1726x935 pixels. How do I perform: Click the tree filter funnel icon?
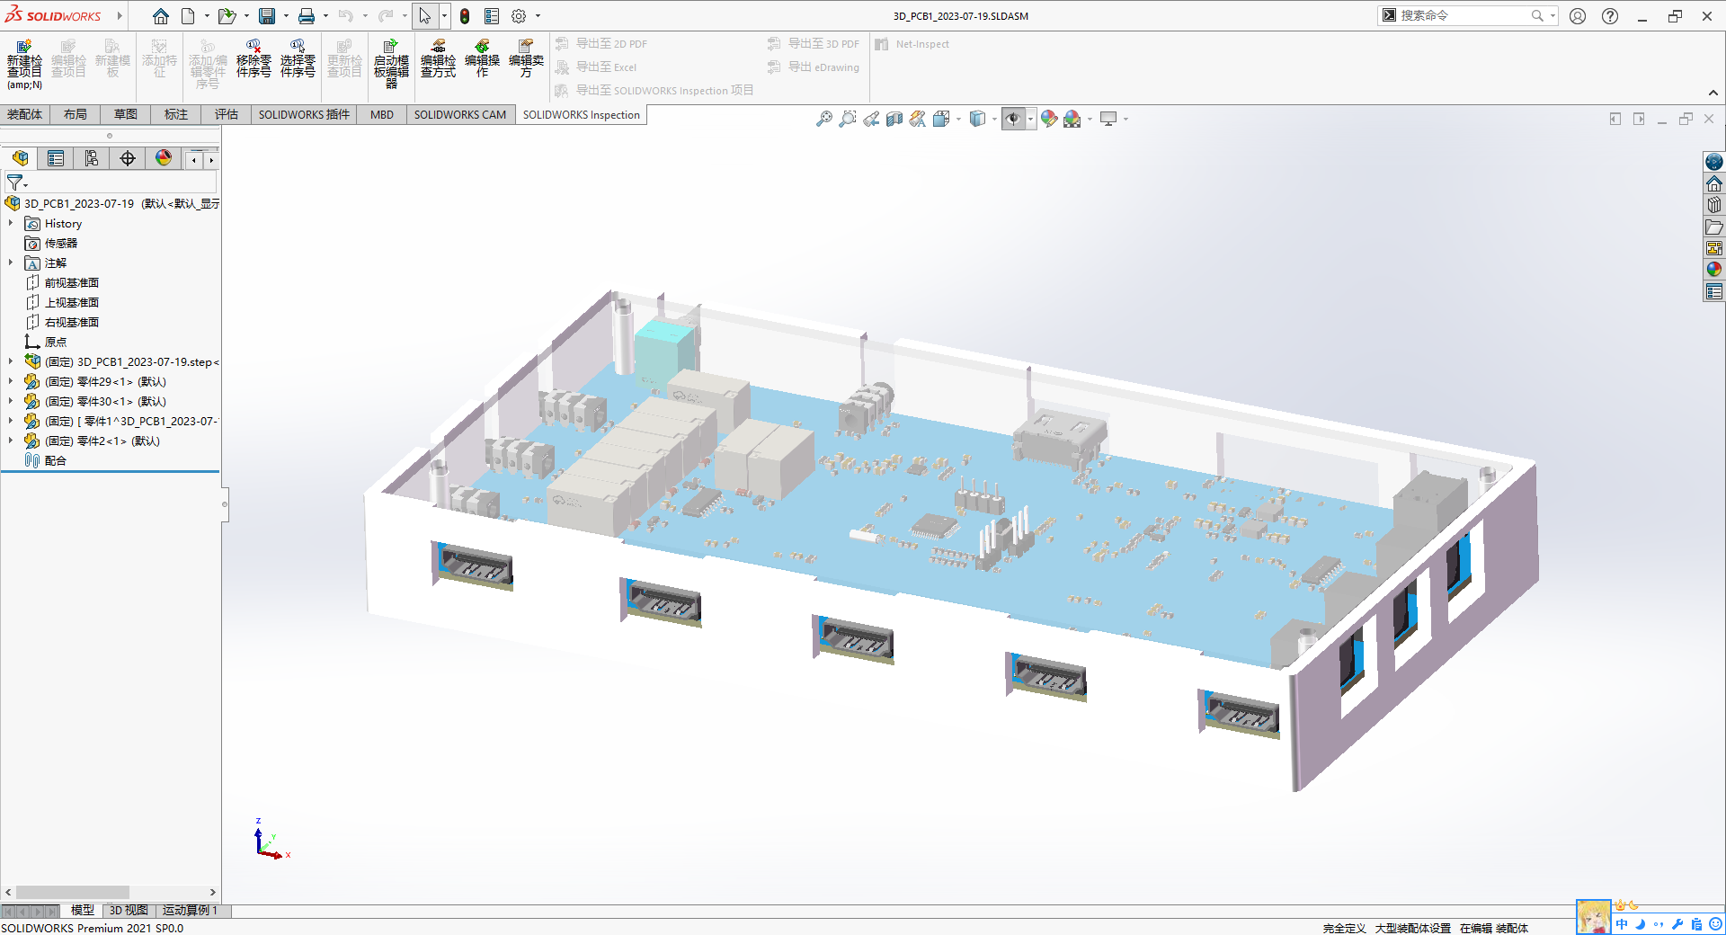pos(15,183)
